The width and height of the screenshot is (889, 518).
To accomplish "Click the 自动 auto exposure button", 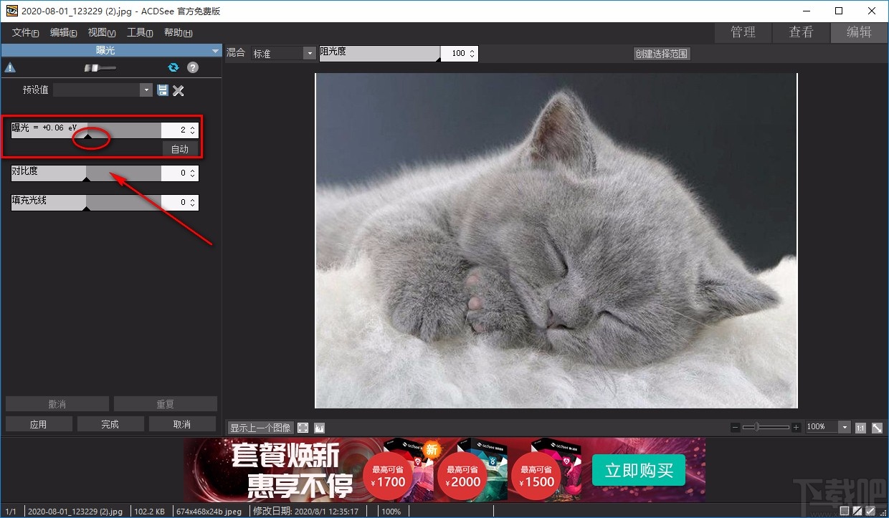I will [x=180, y=148].
